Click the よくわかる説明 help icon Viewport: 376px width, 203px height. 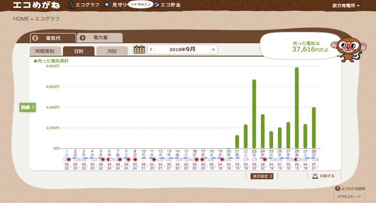(x=337, y=188)
